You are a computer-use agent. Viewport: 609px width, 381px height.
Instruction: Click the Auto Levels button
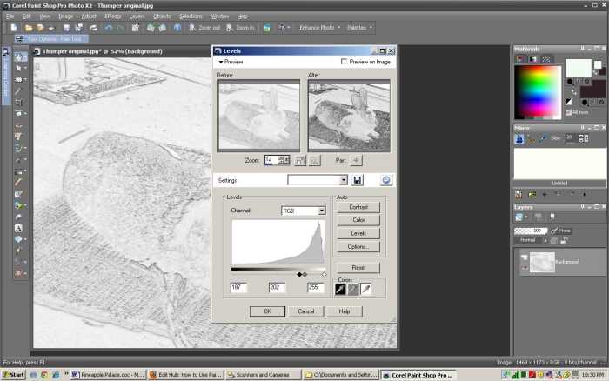point(358,233)
